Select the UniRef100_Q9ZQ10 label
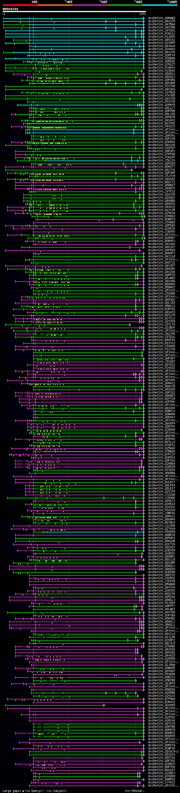This screenshot has height=793, width=180. pos(161,77)
